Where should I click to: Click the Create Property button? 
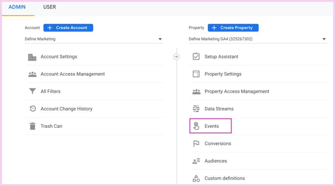233,28
